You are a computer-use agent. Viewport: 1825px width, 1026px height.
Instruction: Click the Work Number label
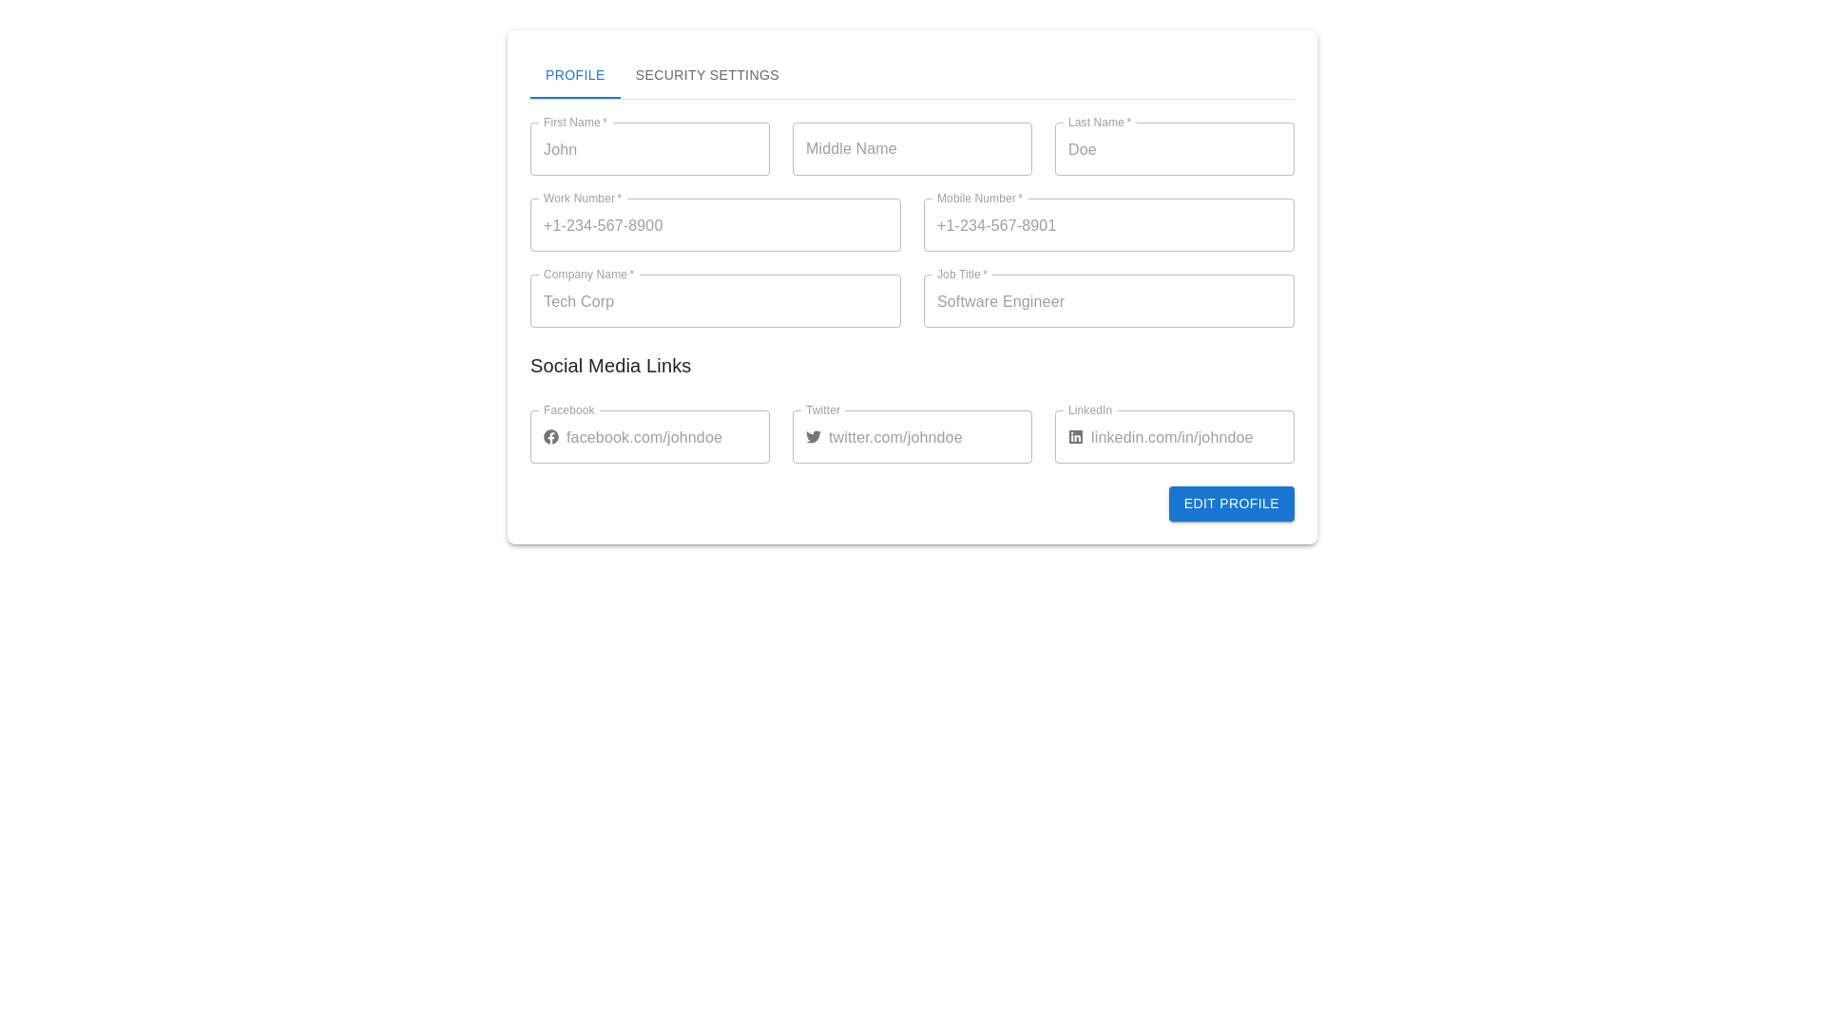point(583,199)
